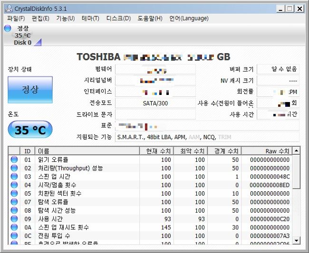Screen dimensions: 309x253
Task: Click the SMART table scrollbar thumb
Action: (296, 172)
